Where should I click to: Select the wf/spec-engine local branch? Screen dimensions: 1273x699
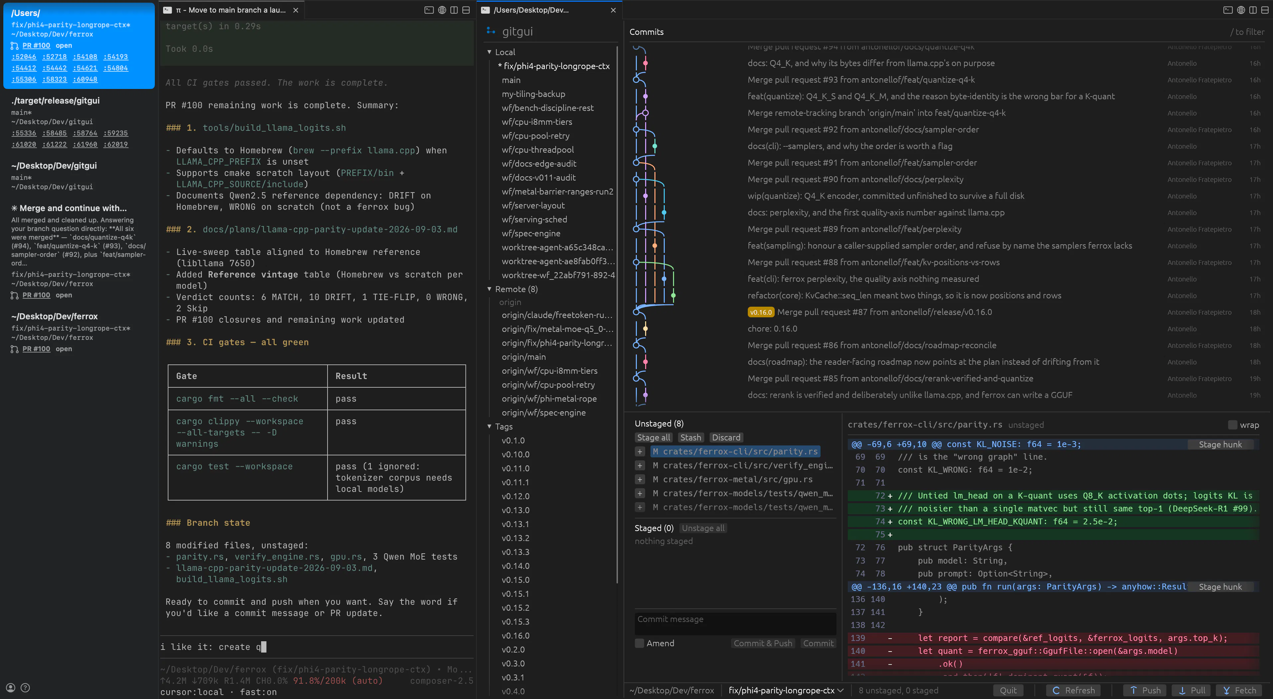coord(531,233)
